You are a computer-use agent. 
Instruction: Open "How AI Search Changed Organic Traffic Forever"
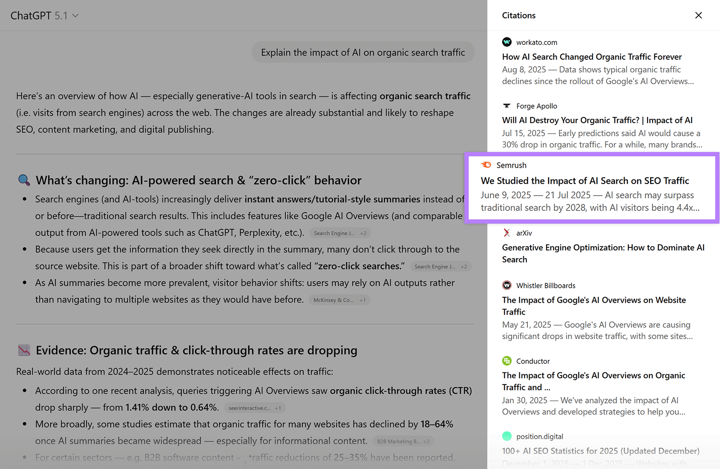tap(592, 57)
